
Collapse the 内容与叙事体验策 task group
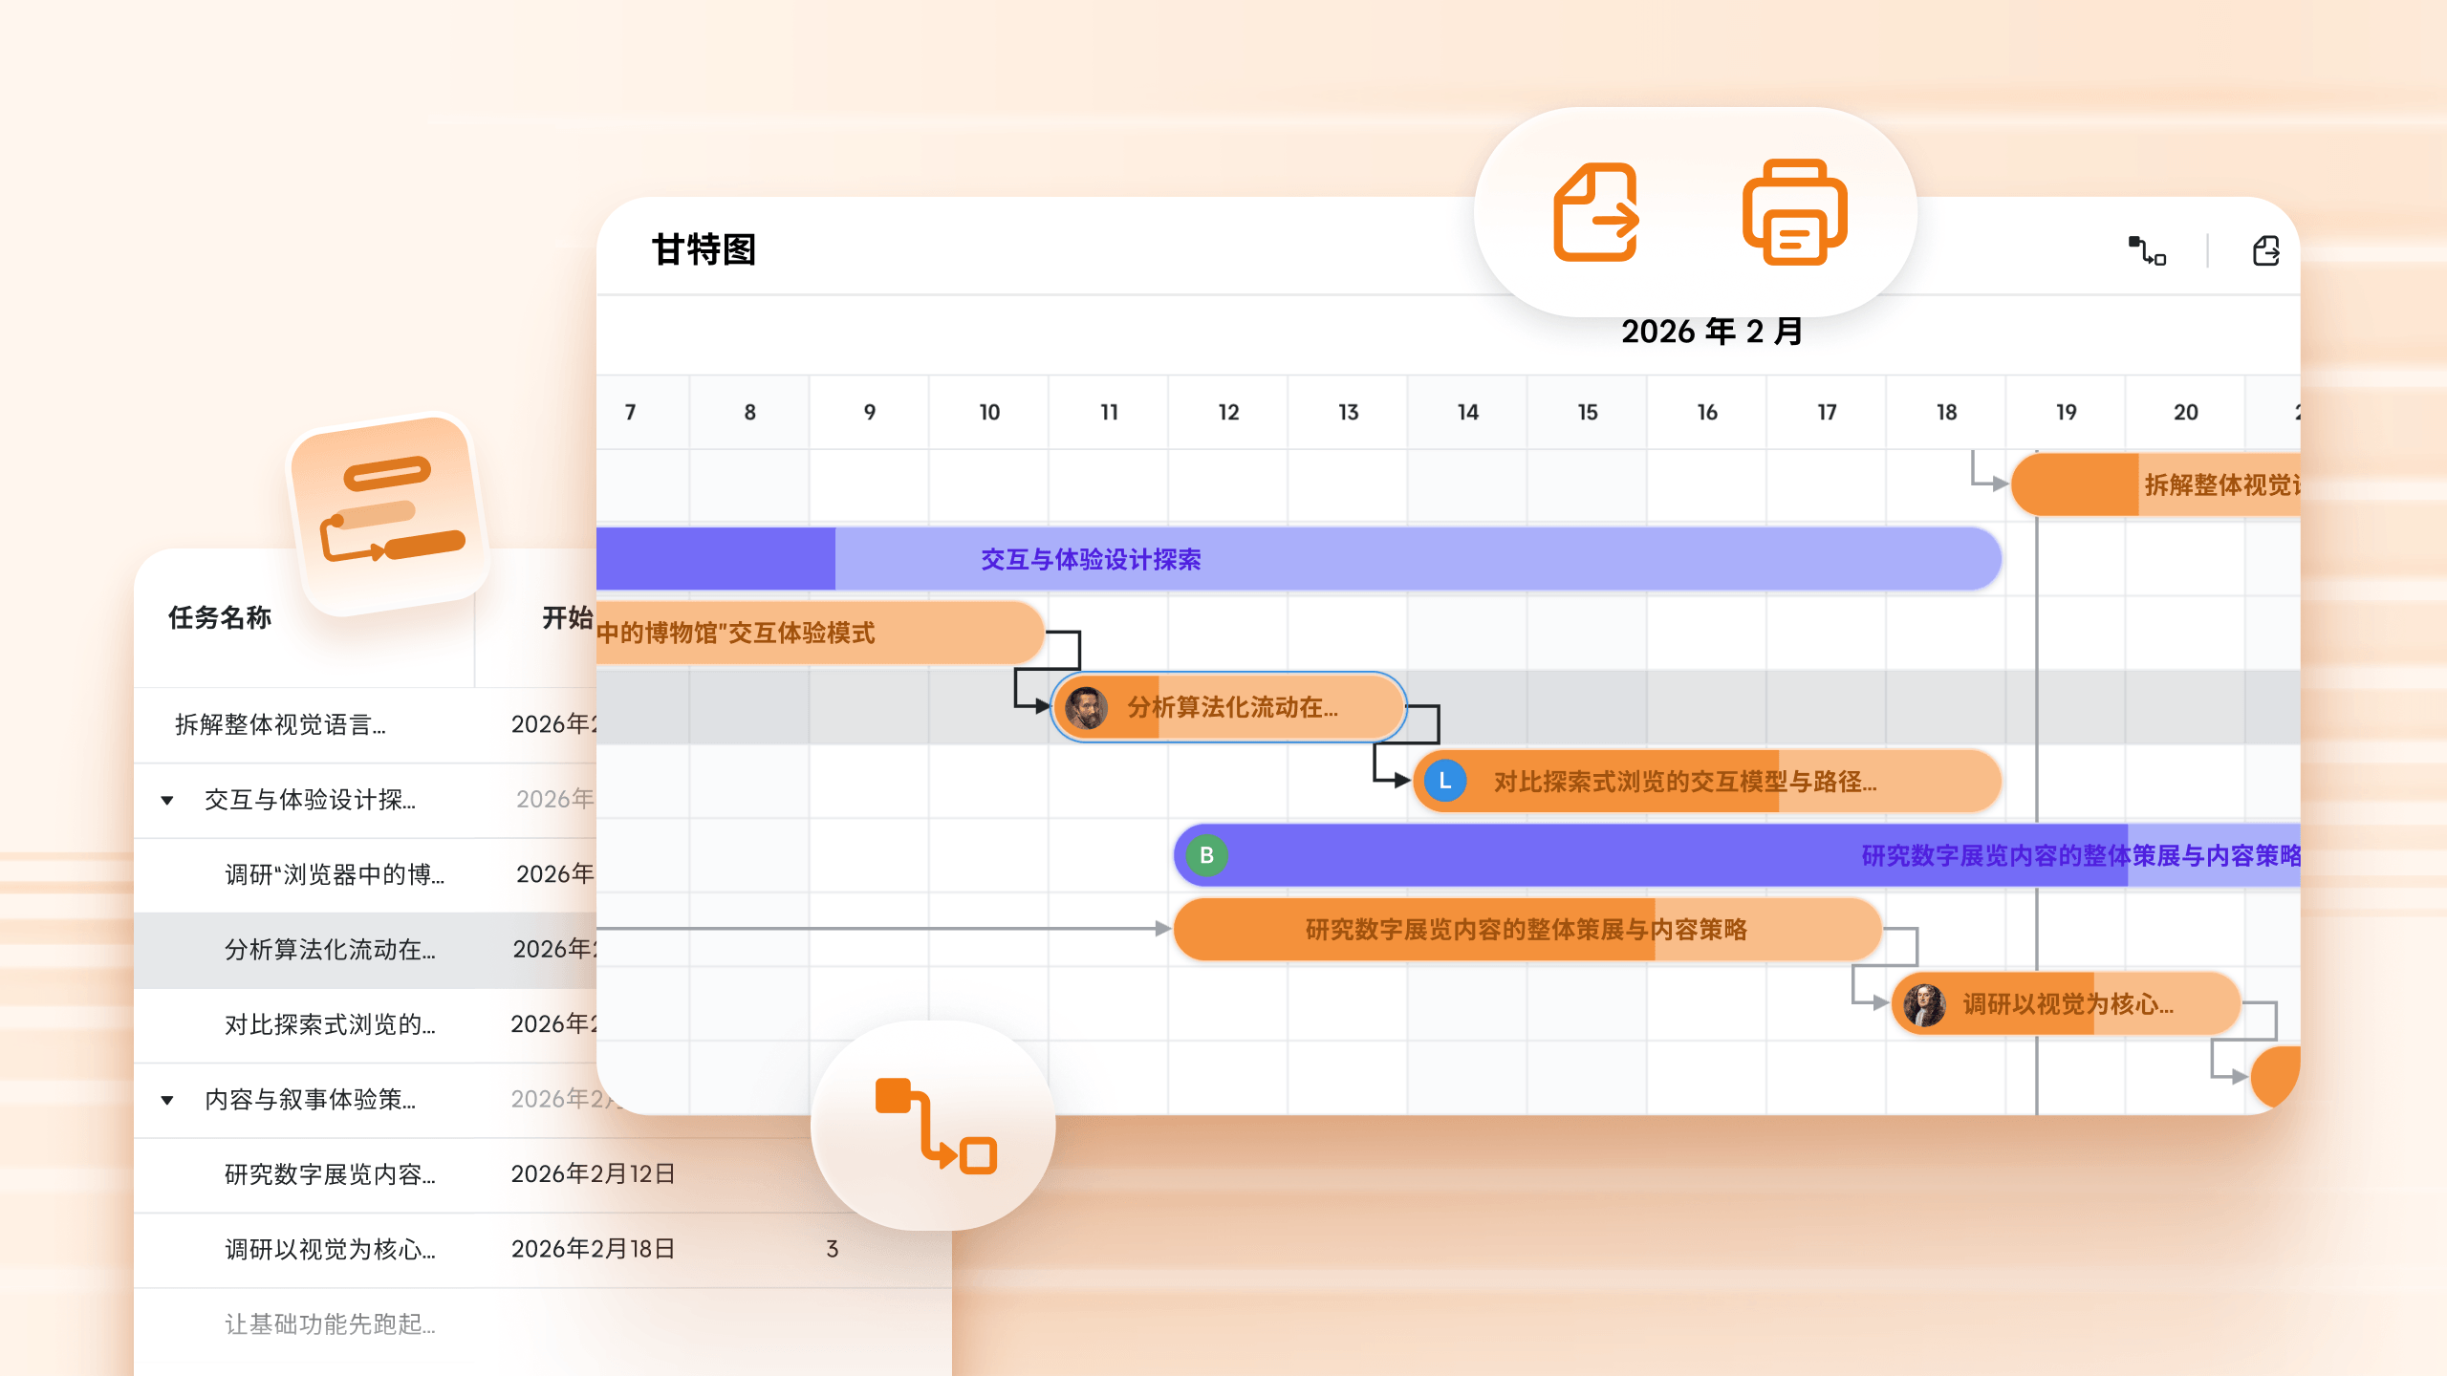click(x=167, y=1100)
